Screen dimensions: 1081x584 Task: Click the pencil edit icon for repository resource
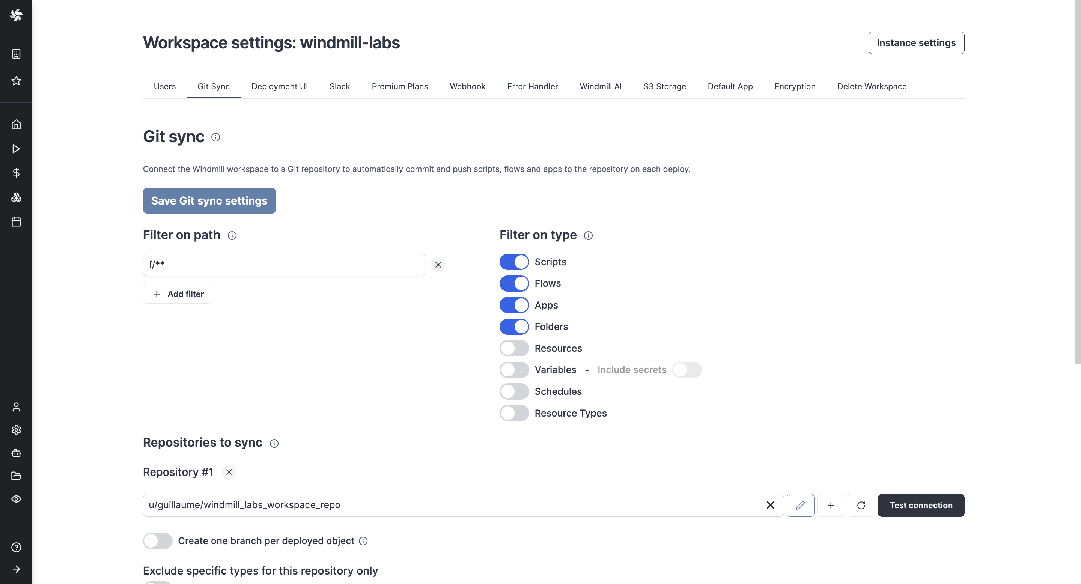tap(800, 505)
